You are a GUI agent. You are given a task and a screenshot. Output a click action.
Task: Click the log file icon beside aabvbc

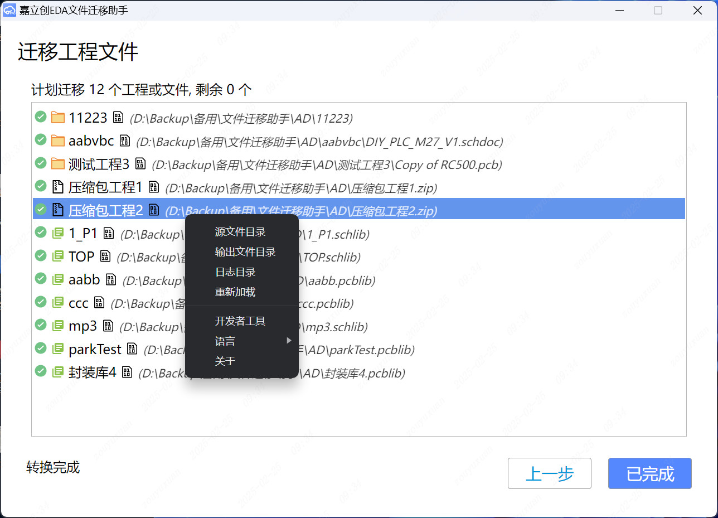pyautogui.click(x=125, y=141)
